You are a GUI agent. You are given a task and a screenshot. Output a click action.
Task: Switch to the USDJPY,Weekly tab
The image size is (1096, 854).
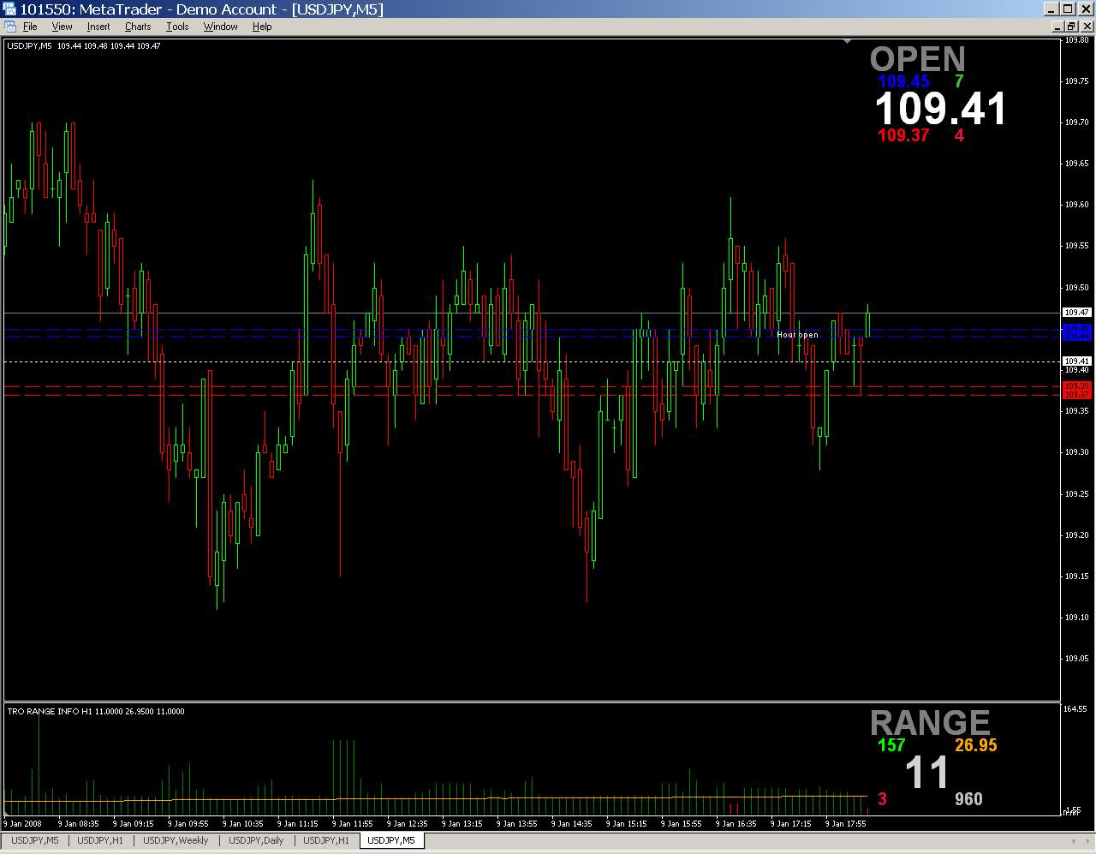176,840
